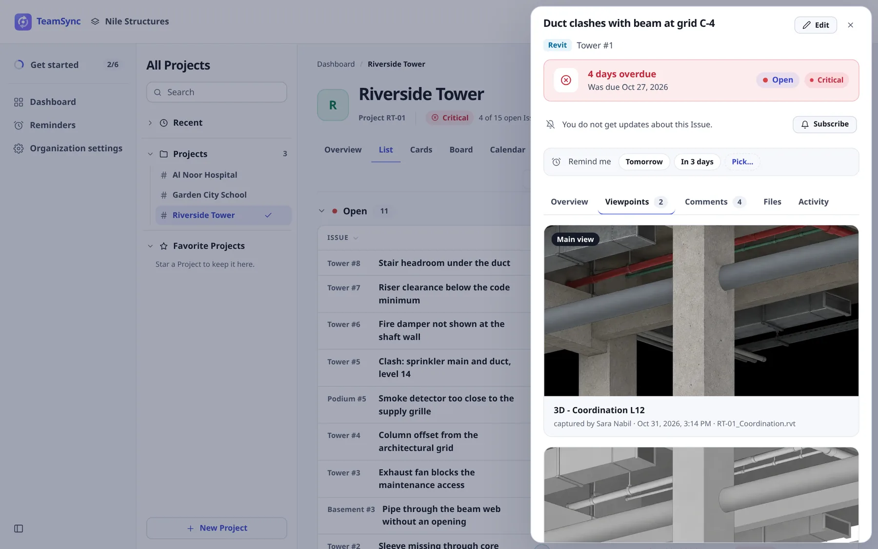Click the Edit button
Viewport: 878px width, 549px height.
(816, 25)
